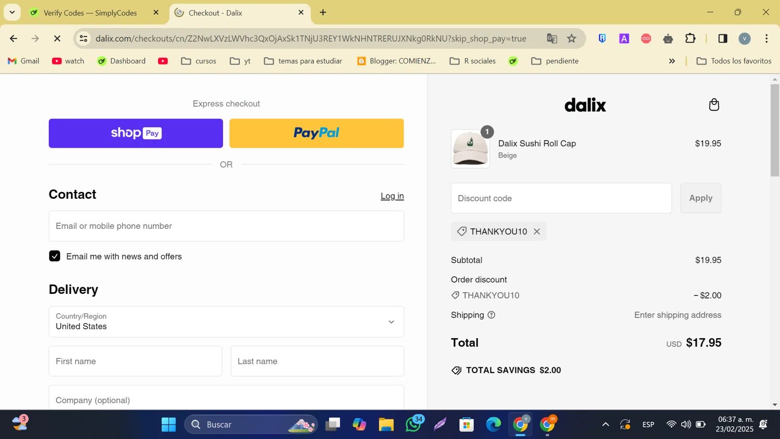Viewport: 780px width, 439px height.
Task: Open the Bitwarden extension icon
Action: click(x=602, y=38)
